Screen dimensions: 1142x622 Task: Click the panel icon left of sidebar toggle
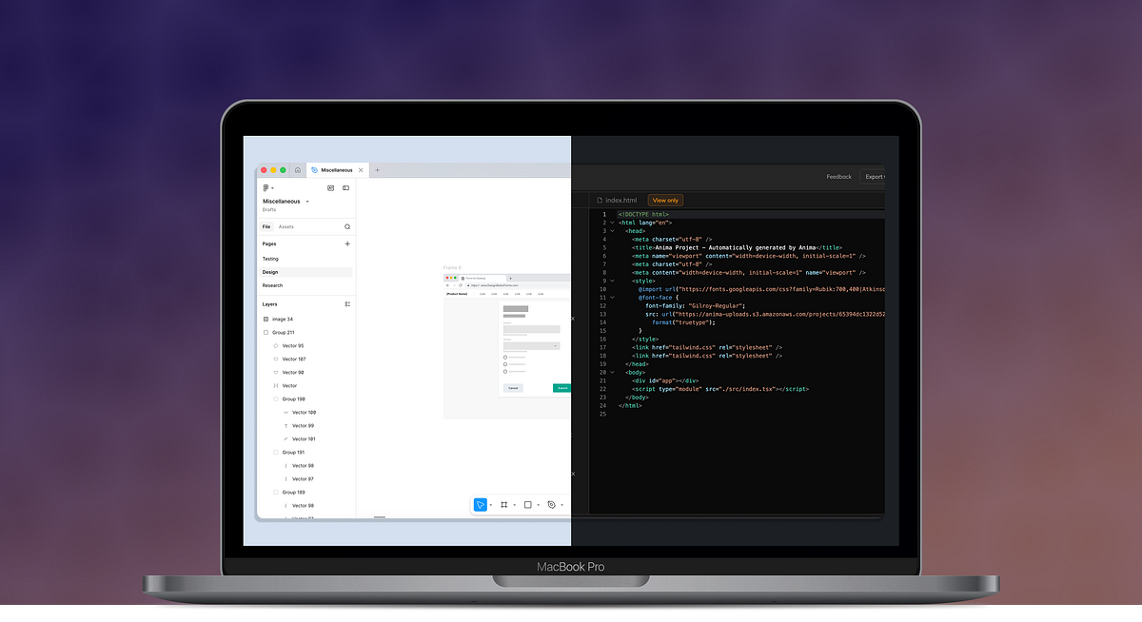(x=330, y=188)
